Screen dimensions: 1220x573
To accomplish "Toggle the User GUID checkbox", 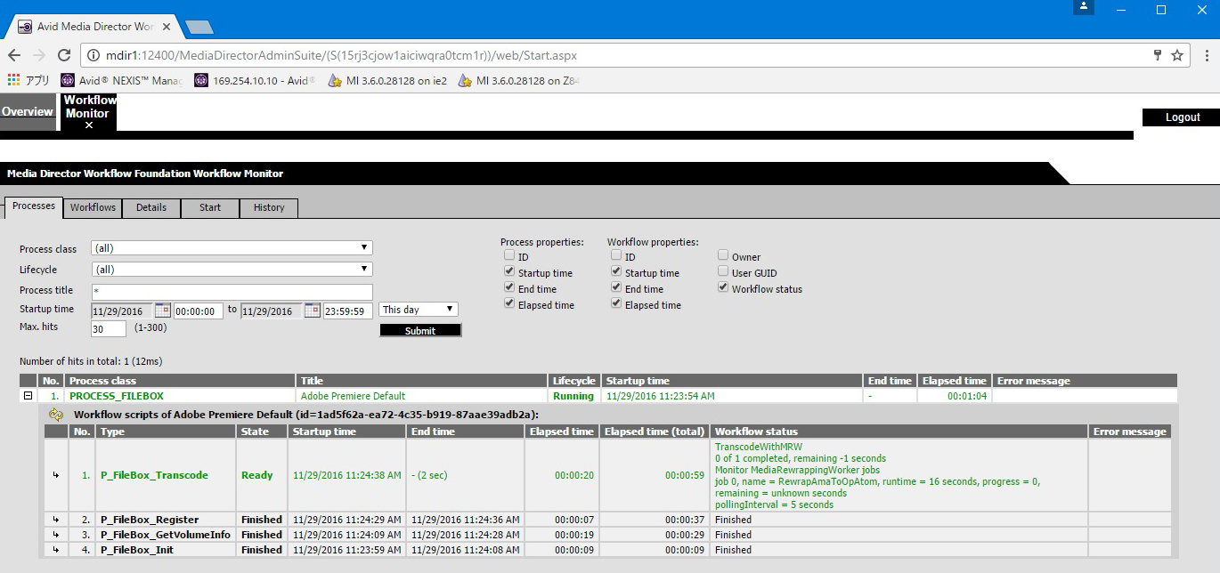I will click(723, 272).
